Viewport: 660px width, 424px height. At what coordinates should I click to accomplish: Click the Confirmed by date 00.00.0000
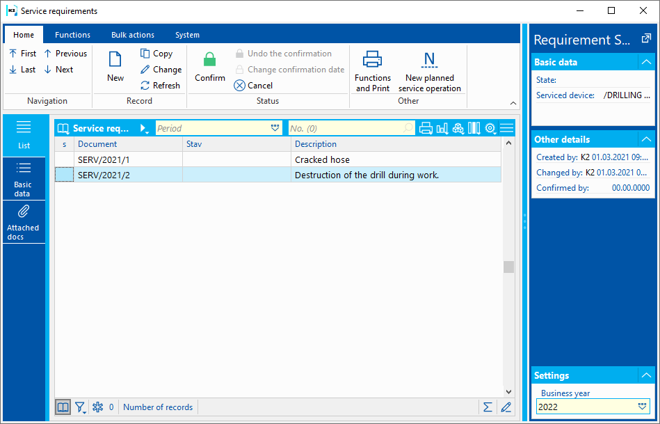(631, 188)
